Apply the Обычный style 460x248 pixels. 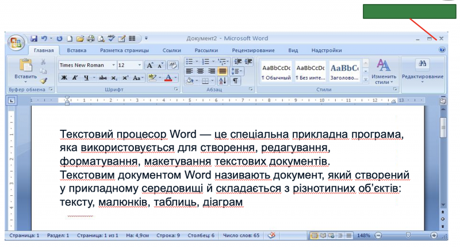click(276, 72)
